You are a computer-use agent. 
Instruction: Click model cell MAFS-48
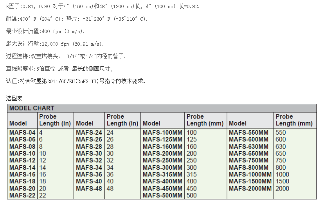coord(89,188)
